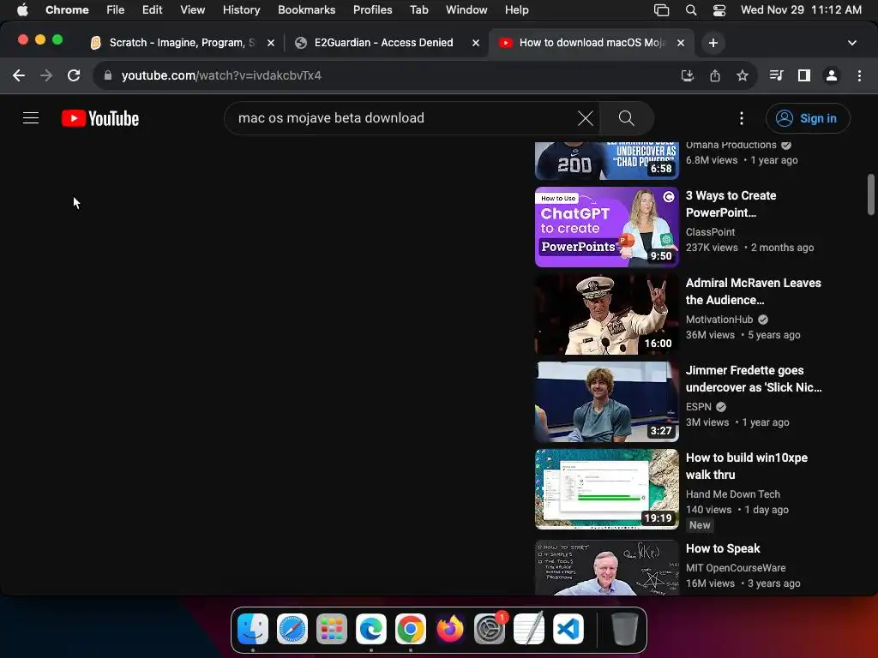This screenshot has height=658, width=878.
Task: Select the How to download macOS tab
Action: pyautogui.click(x=592, y=43)
